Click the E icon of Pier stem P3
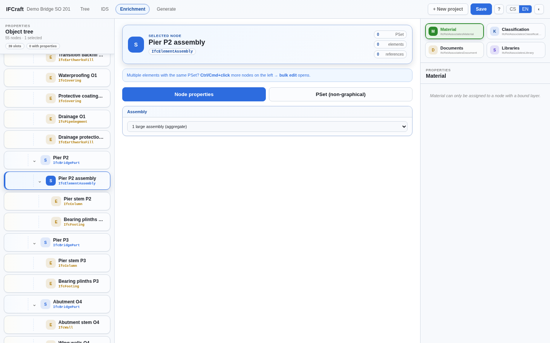This screenshot has height=343, width=550. [51, 263]
